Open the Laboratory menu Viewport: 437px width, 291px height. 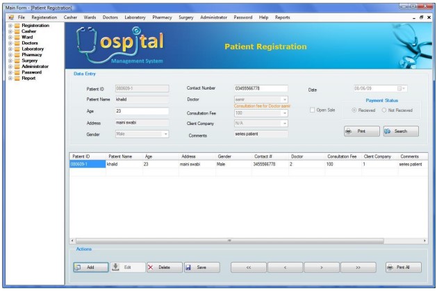pyautogui.click(x=135, y=17)
